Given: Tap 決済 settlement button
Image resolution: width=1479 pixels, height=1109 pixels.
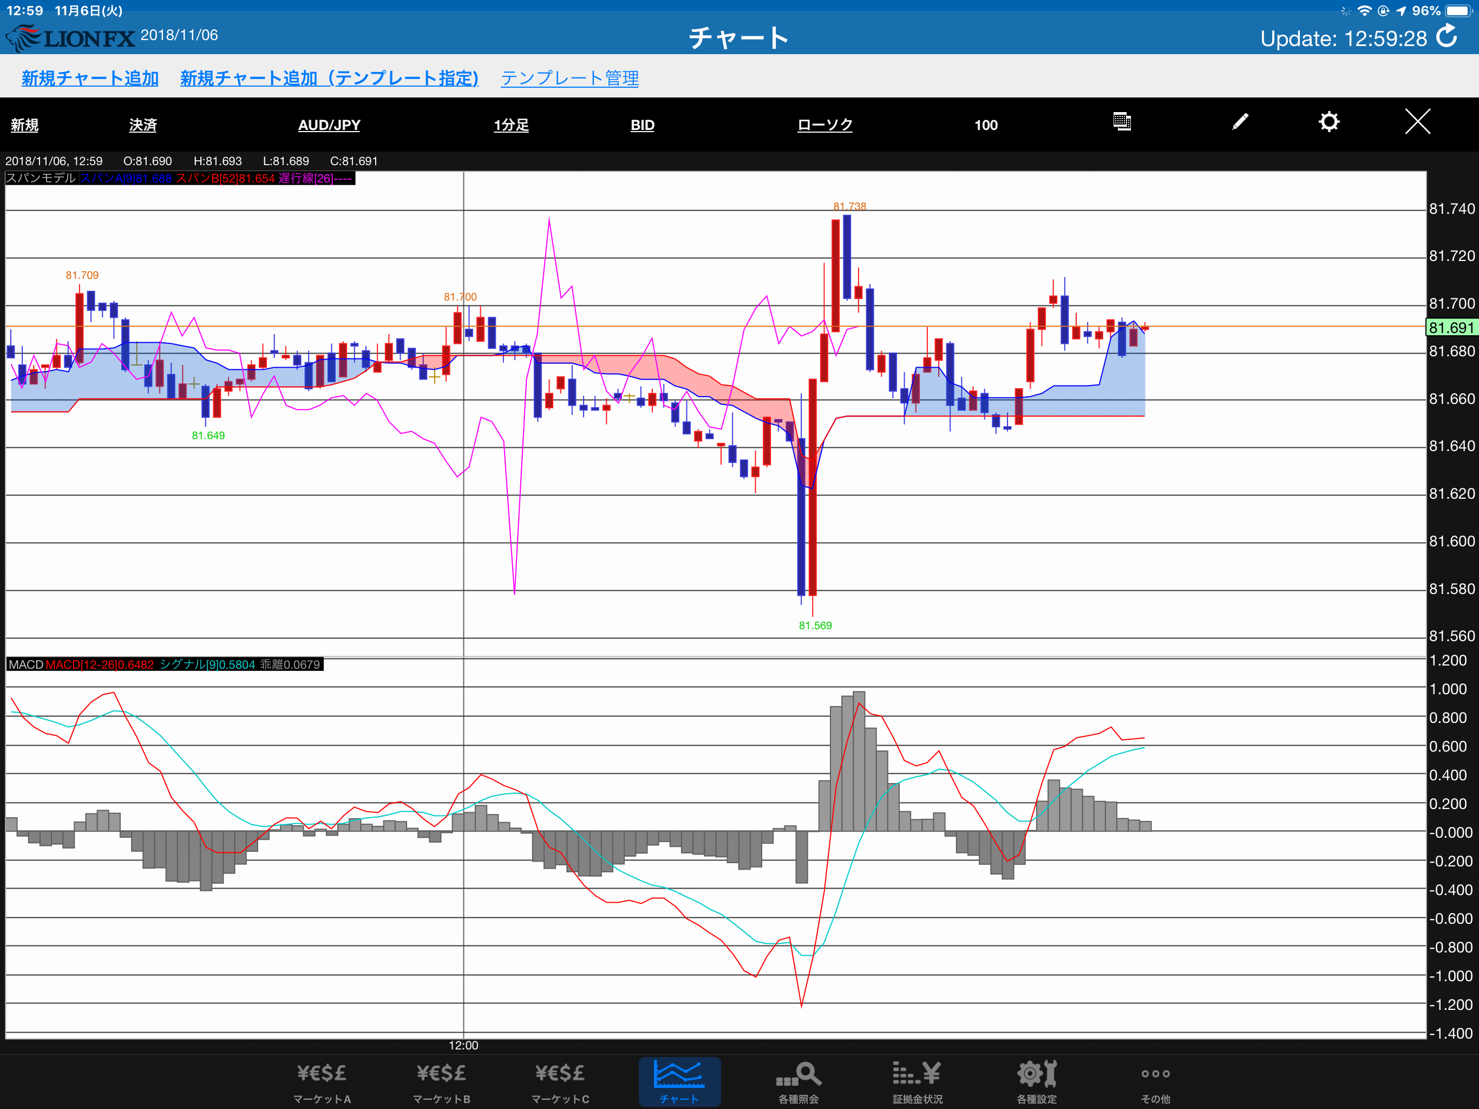Looking at the screenshot, I should tap(143, 125).
